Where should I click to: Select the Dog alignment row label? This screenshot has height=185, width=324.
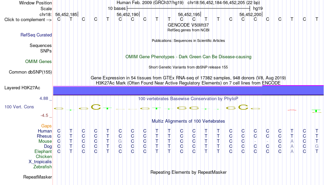pos(48,147)
